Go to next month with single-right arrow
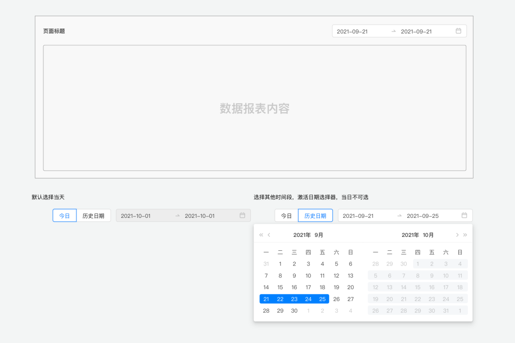Viewport: 515px width, 343px height. [457, 235]
